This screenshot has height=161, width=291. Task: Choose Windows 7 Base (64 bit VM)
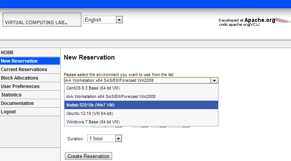tap(141, 122)
